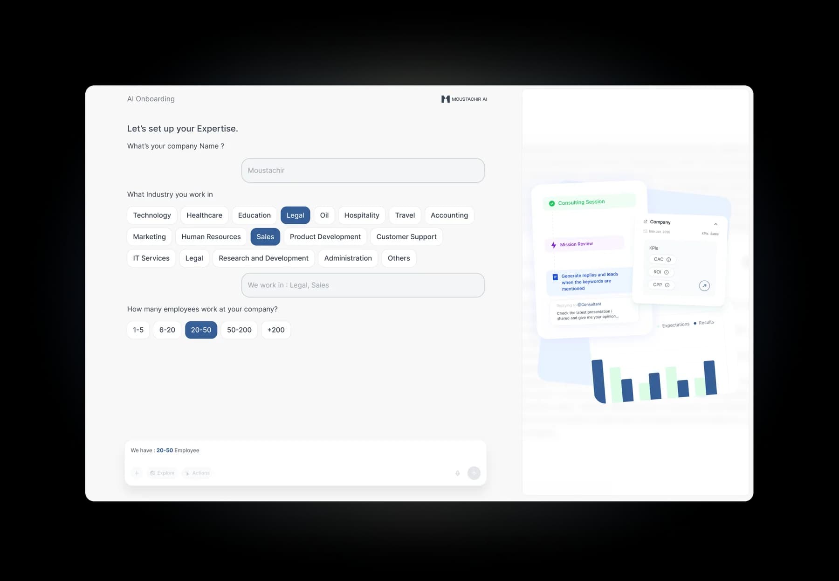The height and width of the screenshot is (581, 839).
Task: Click the 'We work in' industry input field
Action: pyautogui.click(x=363, y=285)
